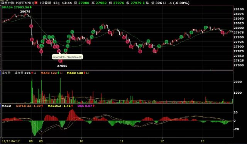Click the close price 27979
This screenshot has width=247, height=144.
coord(136,3)
